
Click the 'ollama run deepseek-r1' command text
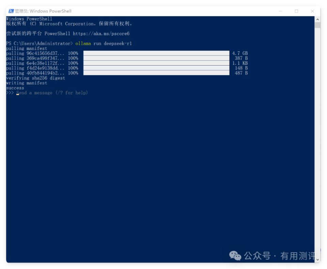104,43
